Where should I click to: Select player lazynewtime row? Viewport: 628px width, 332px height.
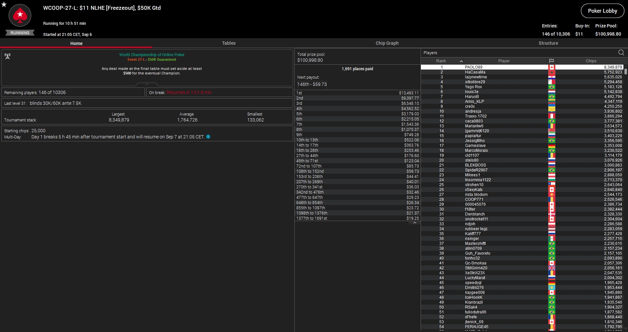point(522,77)
